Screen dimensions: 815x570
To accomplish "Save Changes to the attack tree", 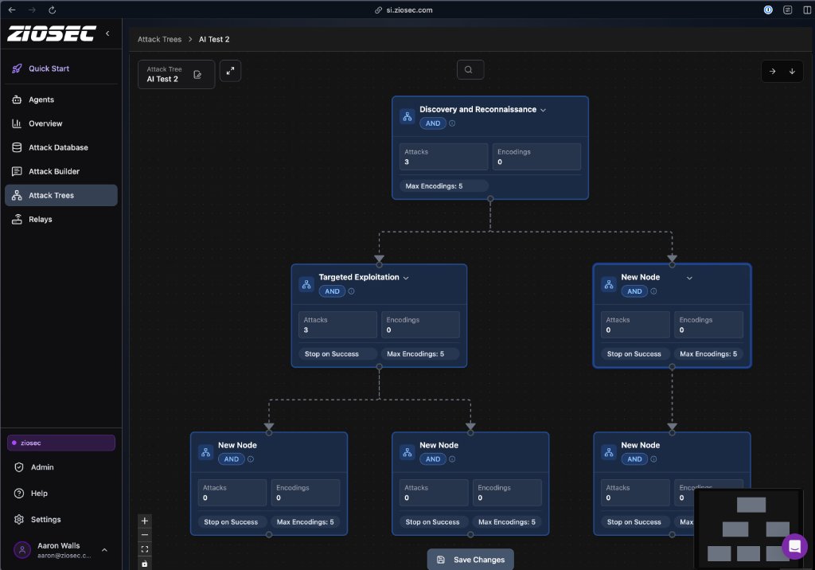I will coord(470,560).
